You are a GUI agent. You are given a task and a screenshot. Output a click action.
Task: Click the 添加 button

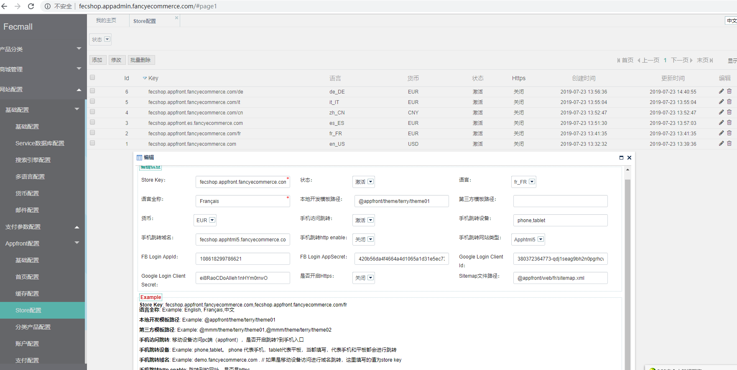click(x=97, y=60)
